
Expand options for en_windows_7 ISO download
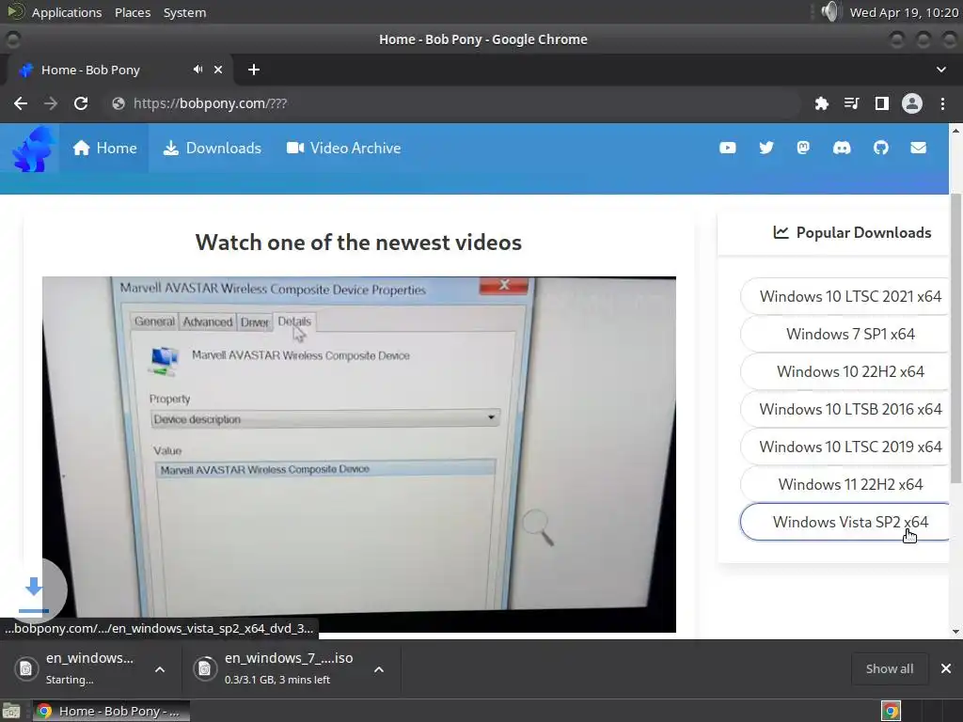(379, 669)
